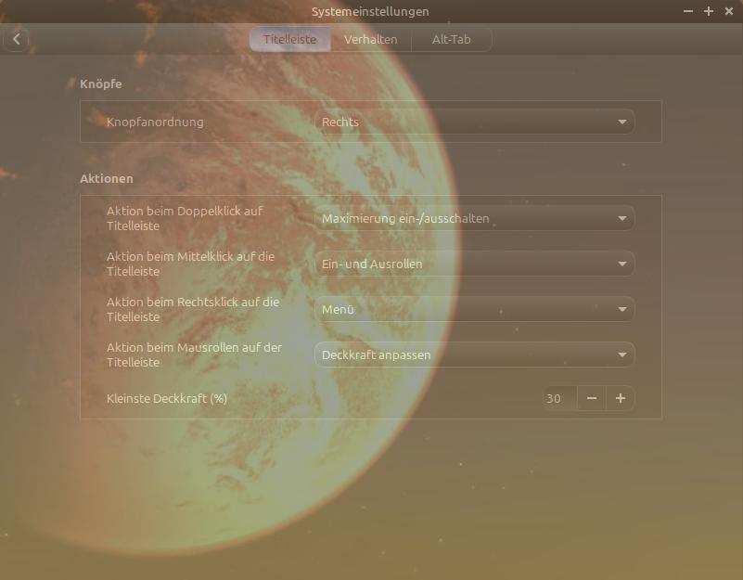
Task: Click the Systemeinstellungen window title
Action: tap(371, 12)
